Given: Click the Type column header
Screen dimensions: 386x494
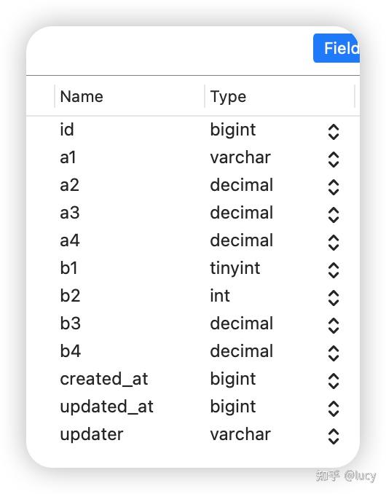Looking at the screenshot, I should [x=280, y=96].
